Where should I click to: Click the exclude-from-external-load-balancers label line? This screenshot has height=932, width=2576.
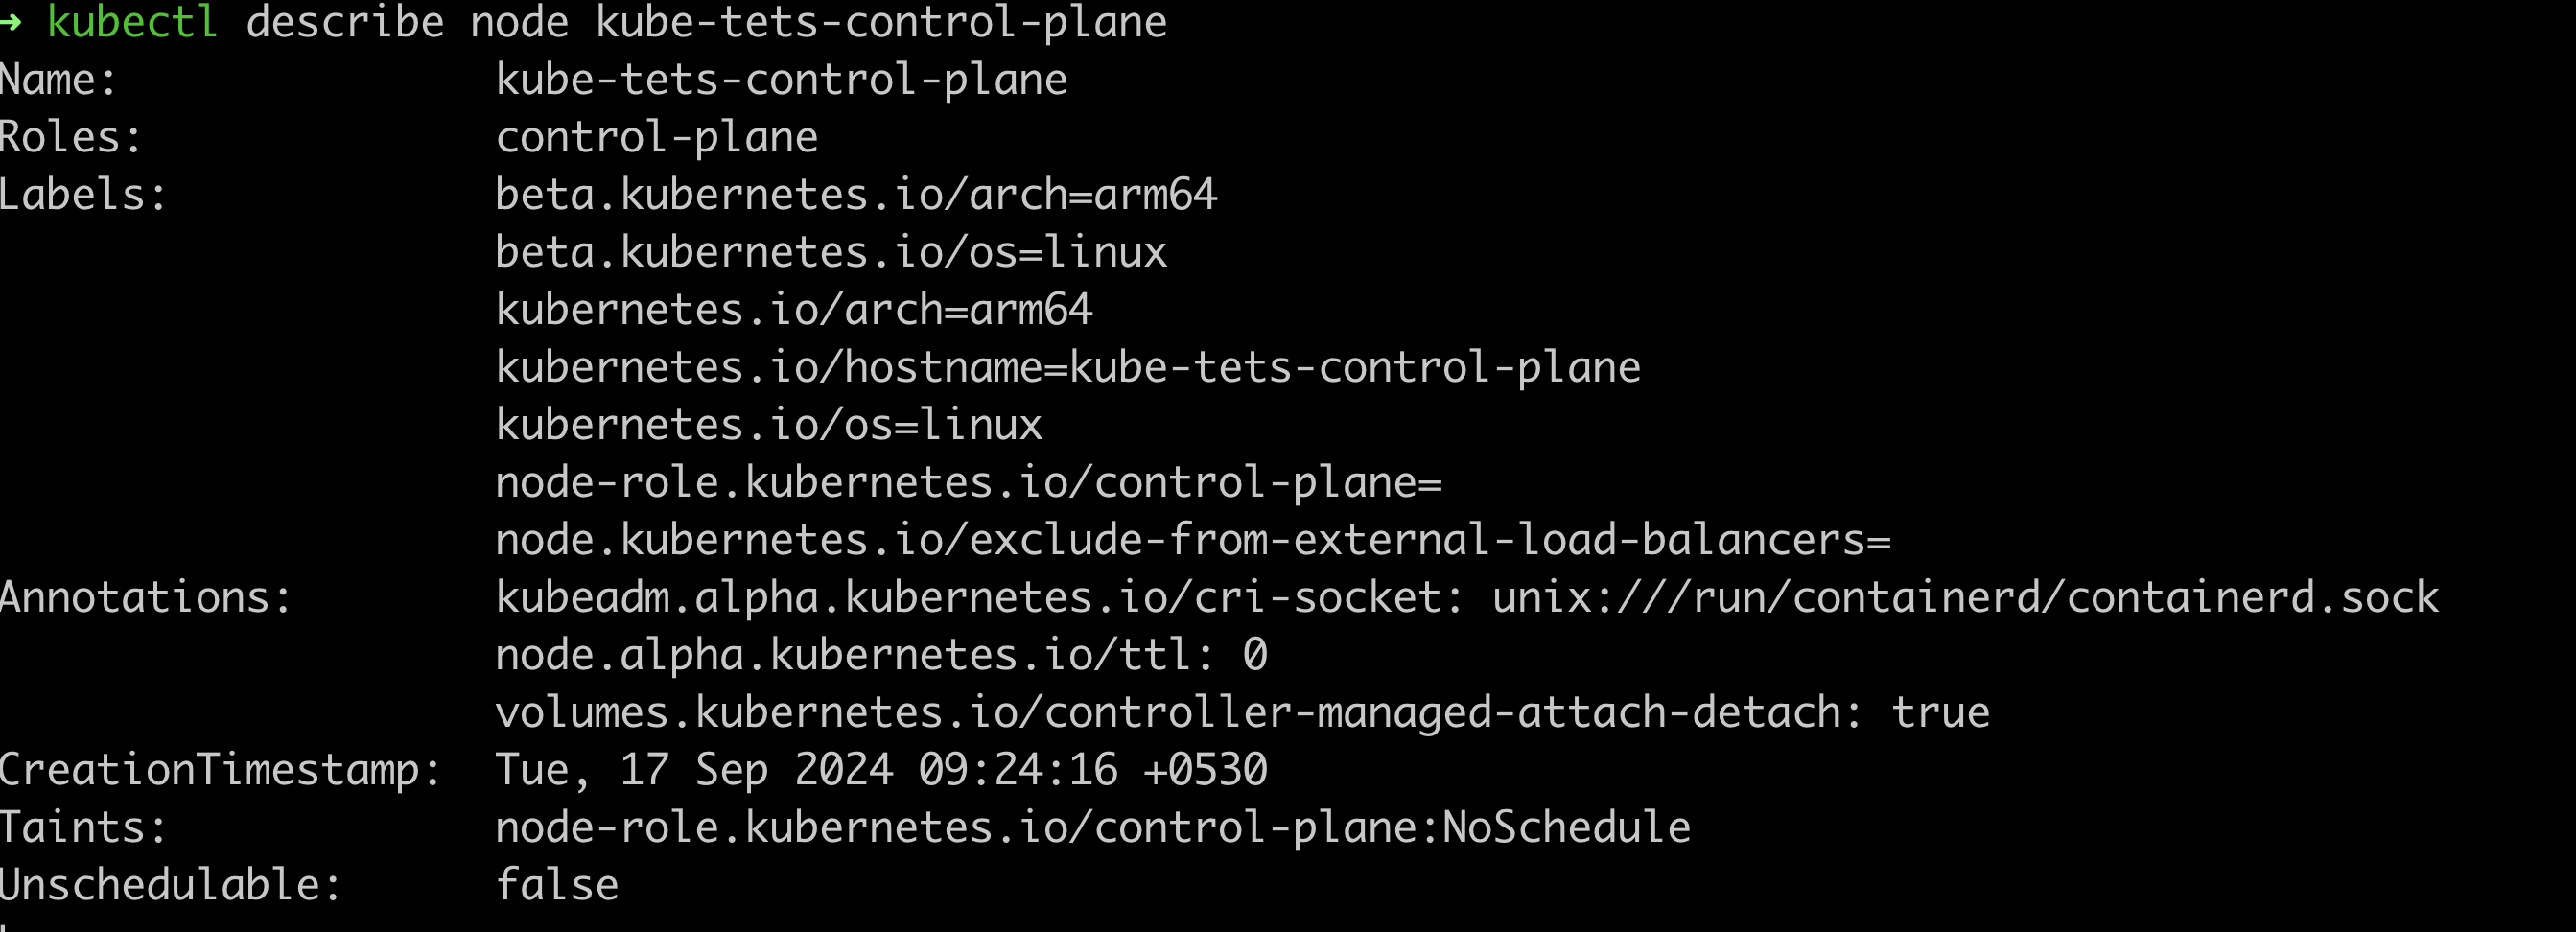(x=1192, y=540)
